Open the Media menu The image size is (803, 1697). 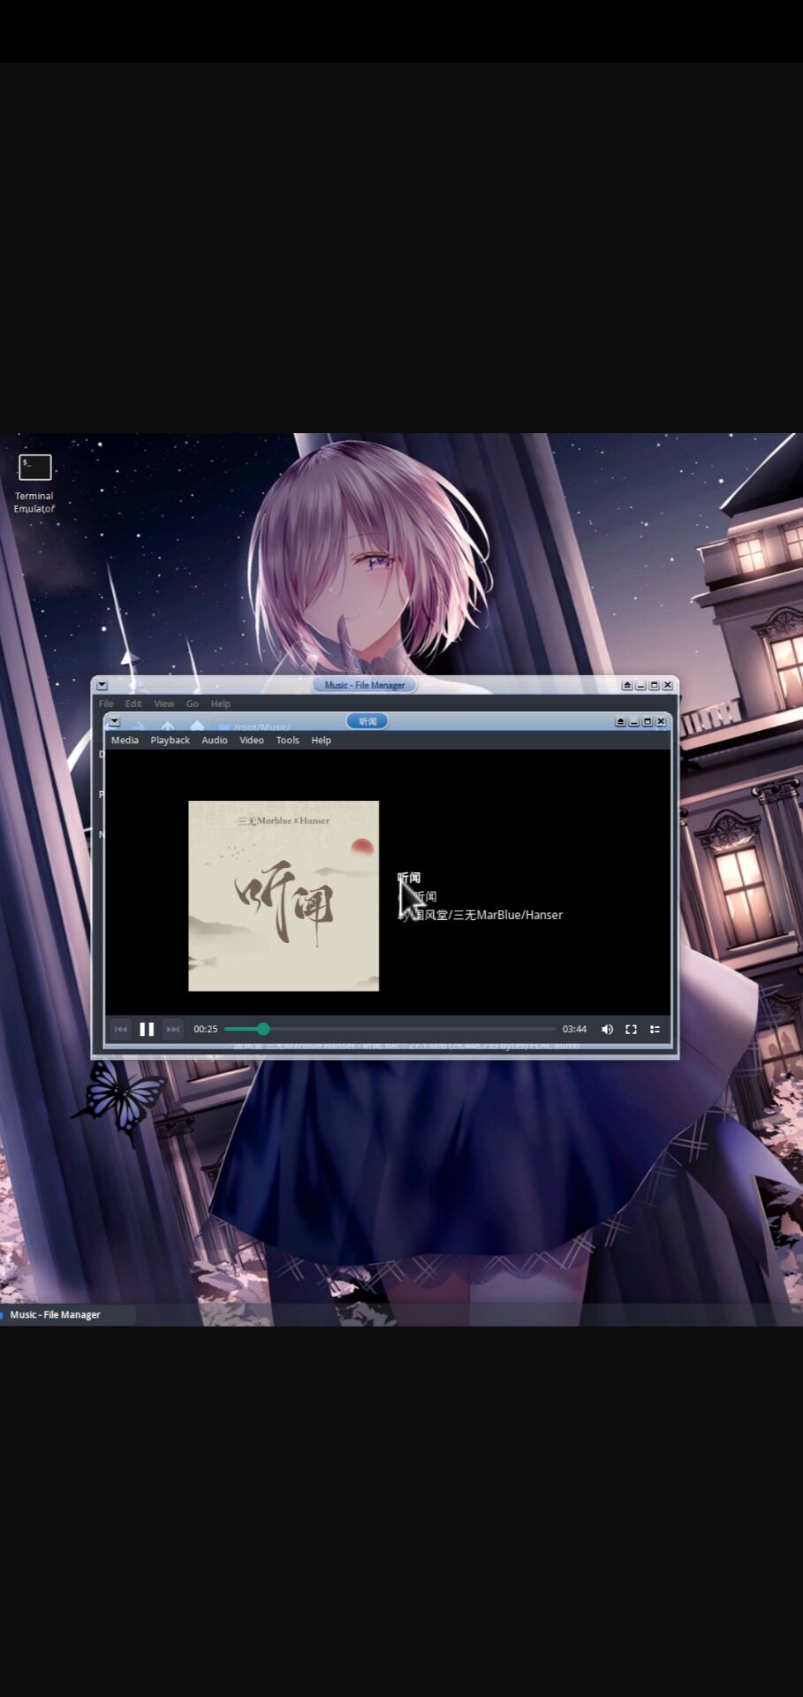[125, 741]
